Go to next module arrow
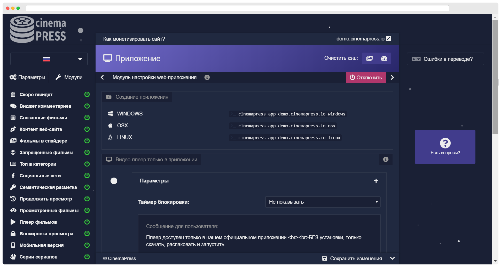The height and width of the screenshot is (267, 501). [392, 77]
